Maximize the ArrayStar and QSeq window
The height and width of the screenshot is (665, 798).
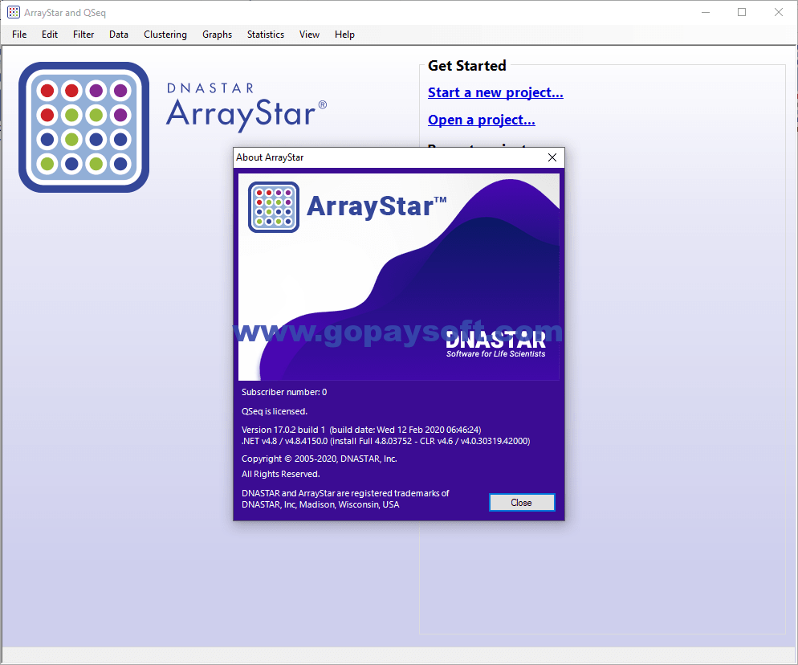(x=742, y=12)
